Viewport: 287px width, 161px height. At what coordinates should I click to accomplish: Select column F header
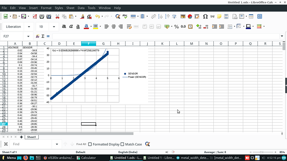tap(89, 44)
